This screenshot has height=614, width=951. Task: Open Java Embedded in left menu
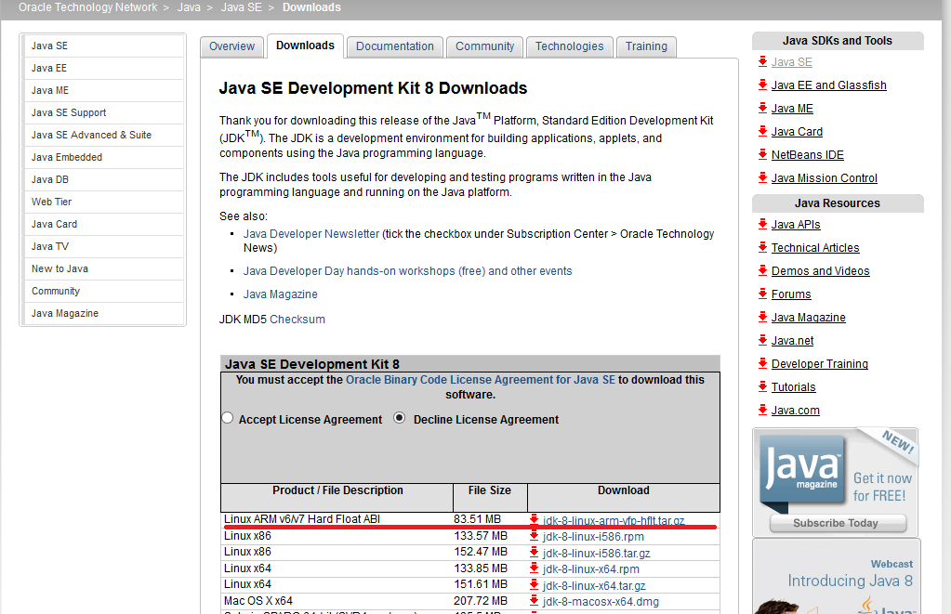click(x=103, y=158)
